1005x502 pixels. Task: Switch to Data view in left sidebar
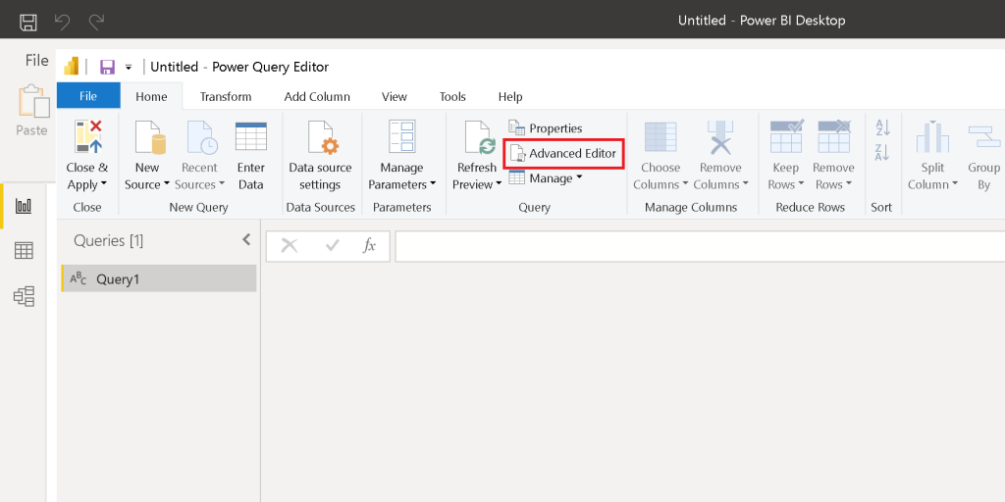[24, 251]
